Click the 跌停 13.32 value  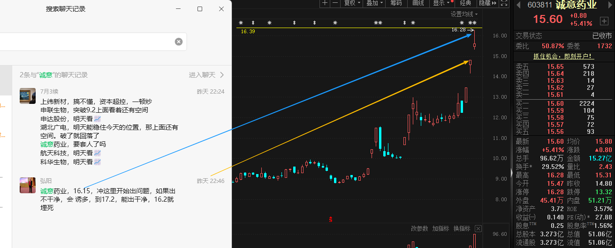pos(603,192)
